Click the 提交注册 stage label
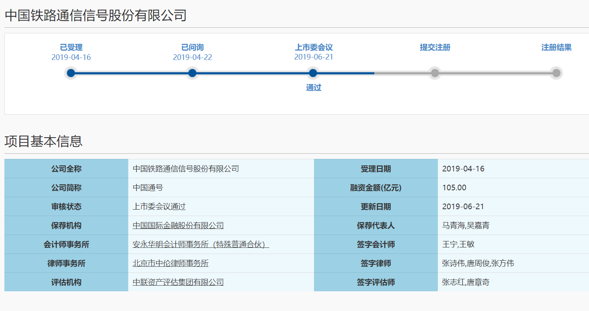 435,47
